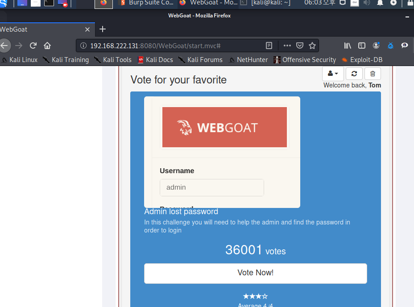Open the Kali Training bookmark
This screenshot has width=414, height=307.
pos(66,60)
